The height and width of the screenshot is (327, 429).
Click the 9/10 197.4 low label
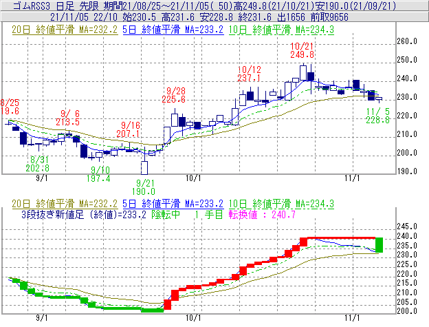click(98, 174)
